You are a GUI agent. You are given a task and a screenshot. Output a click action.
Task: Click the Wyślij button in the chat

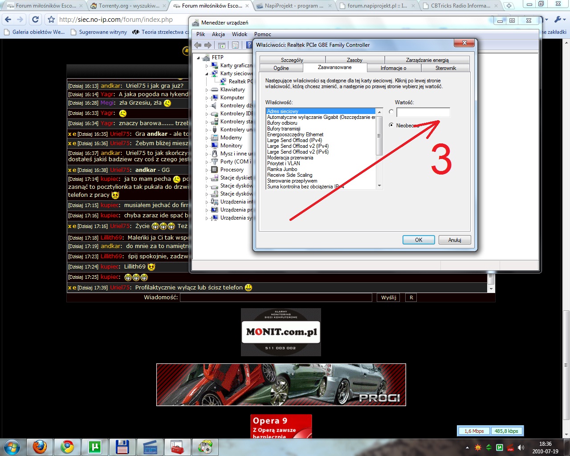[x=388, y=297]
